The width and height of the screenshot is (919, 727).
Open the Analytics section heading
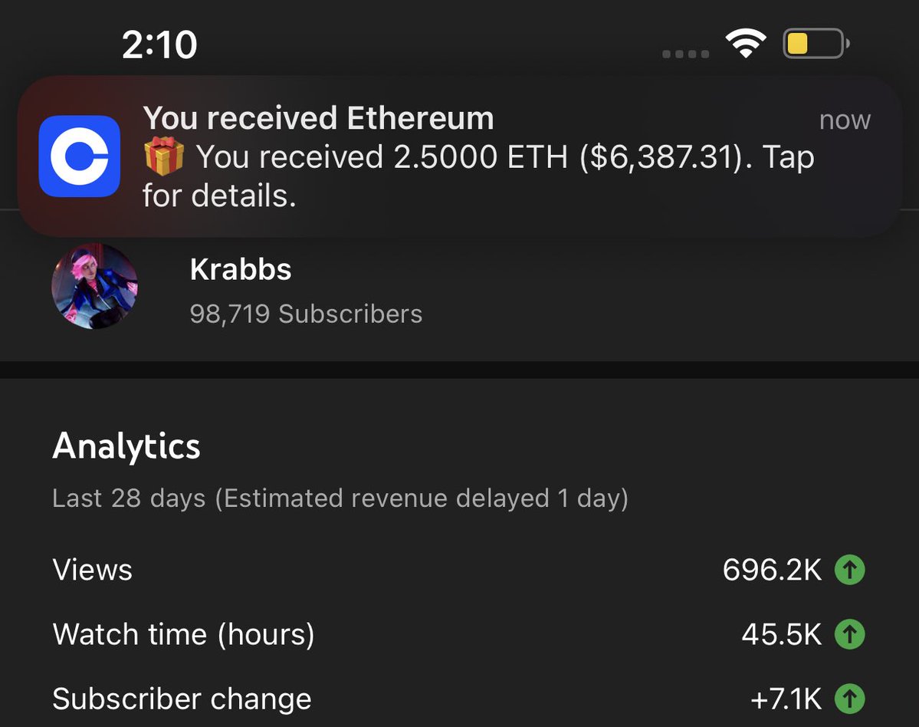126,446
